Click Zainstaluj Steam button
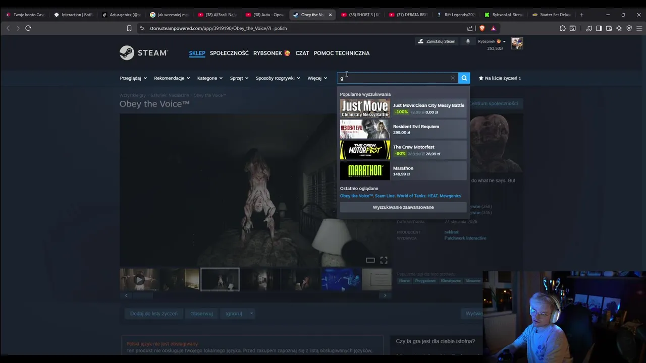The width and height of the screenshot is (646, 363). pyautogui.click(x=437, y=41)
